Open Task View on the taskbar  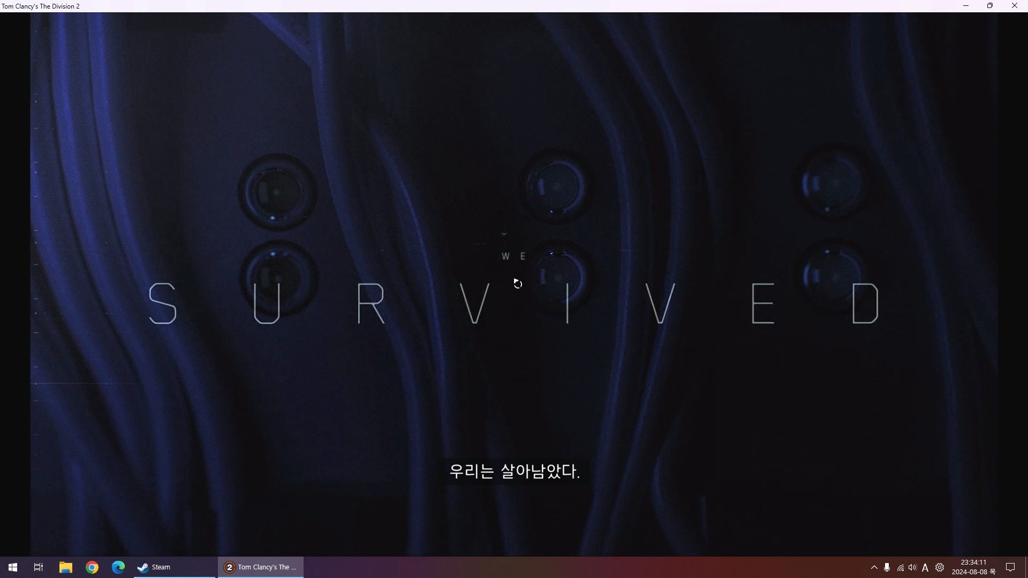click(39, 567)
